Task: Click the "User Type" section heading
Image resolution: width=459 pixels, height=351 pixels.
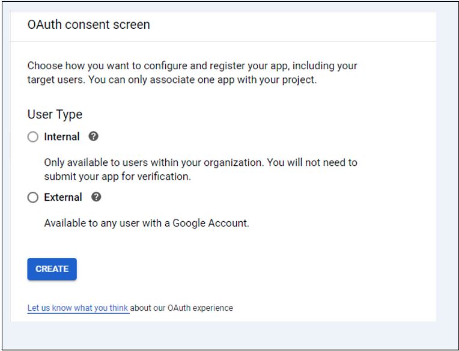Action: tap(55, 114)
